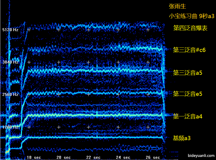Image resolution: width=216 pixels, height=160 pixels.
Task: Select the 2560 Hz frequency axis label
Action: [x=10, y=94]
